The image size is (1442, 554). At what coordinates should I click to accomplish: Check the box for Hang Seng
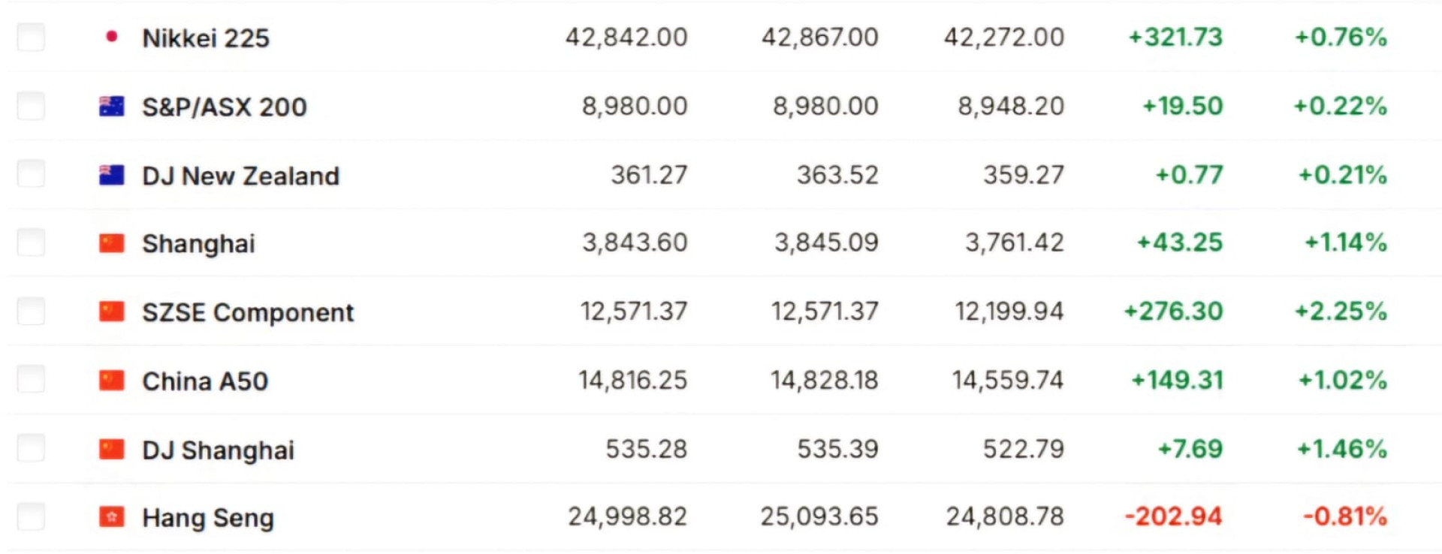click(x=31, y=516)
